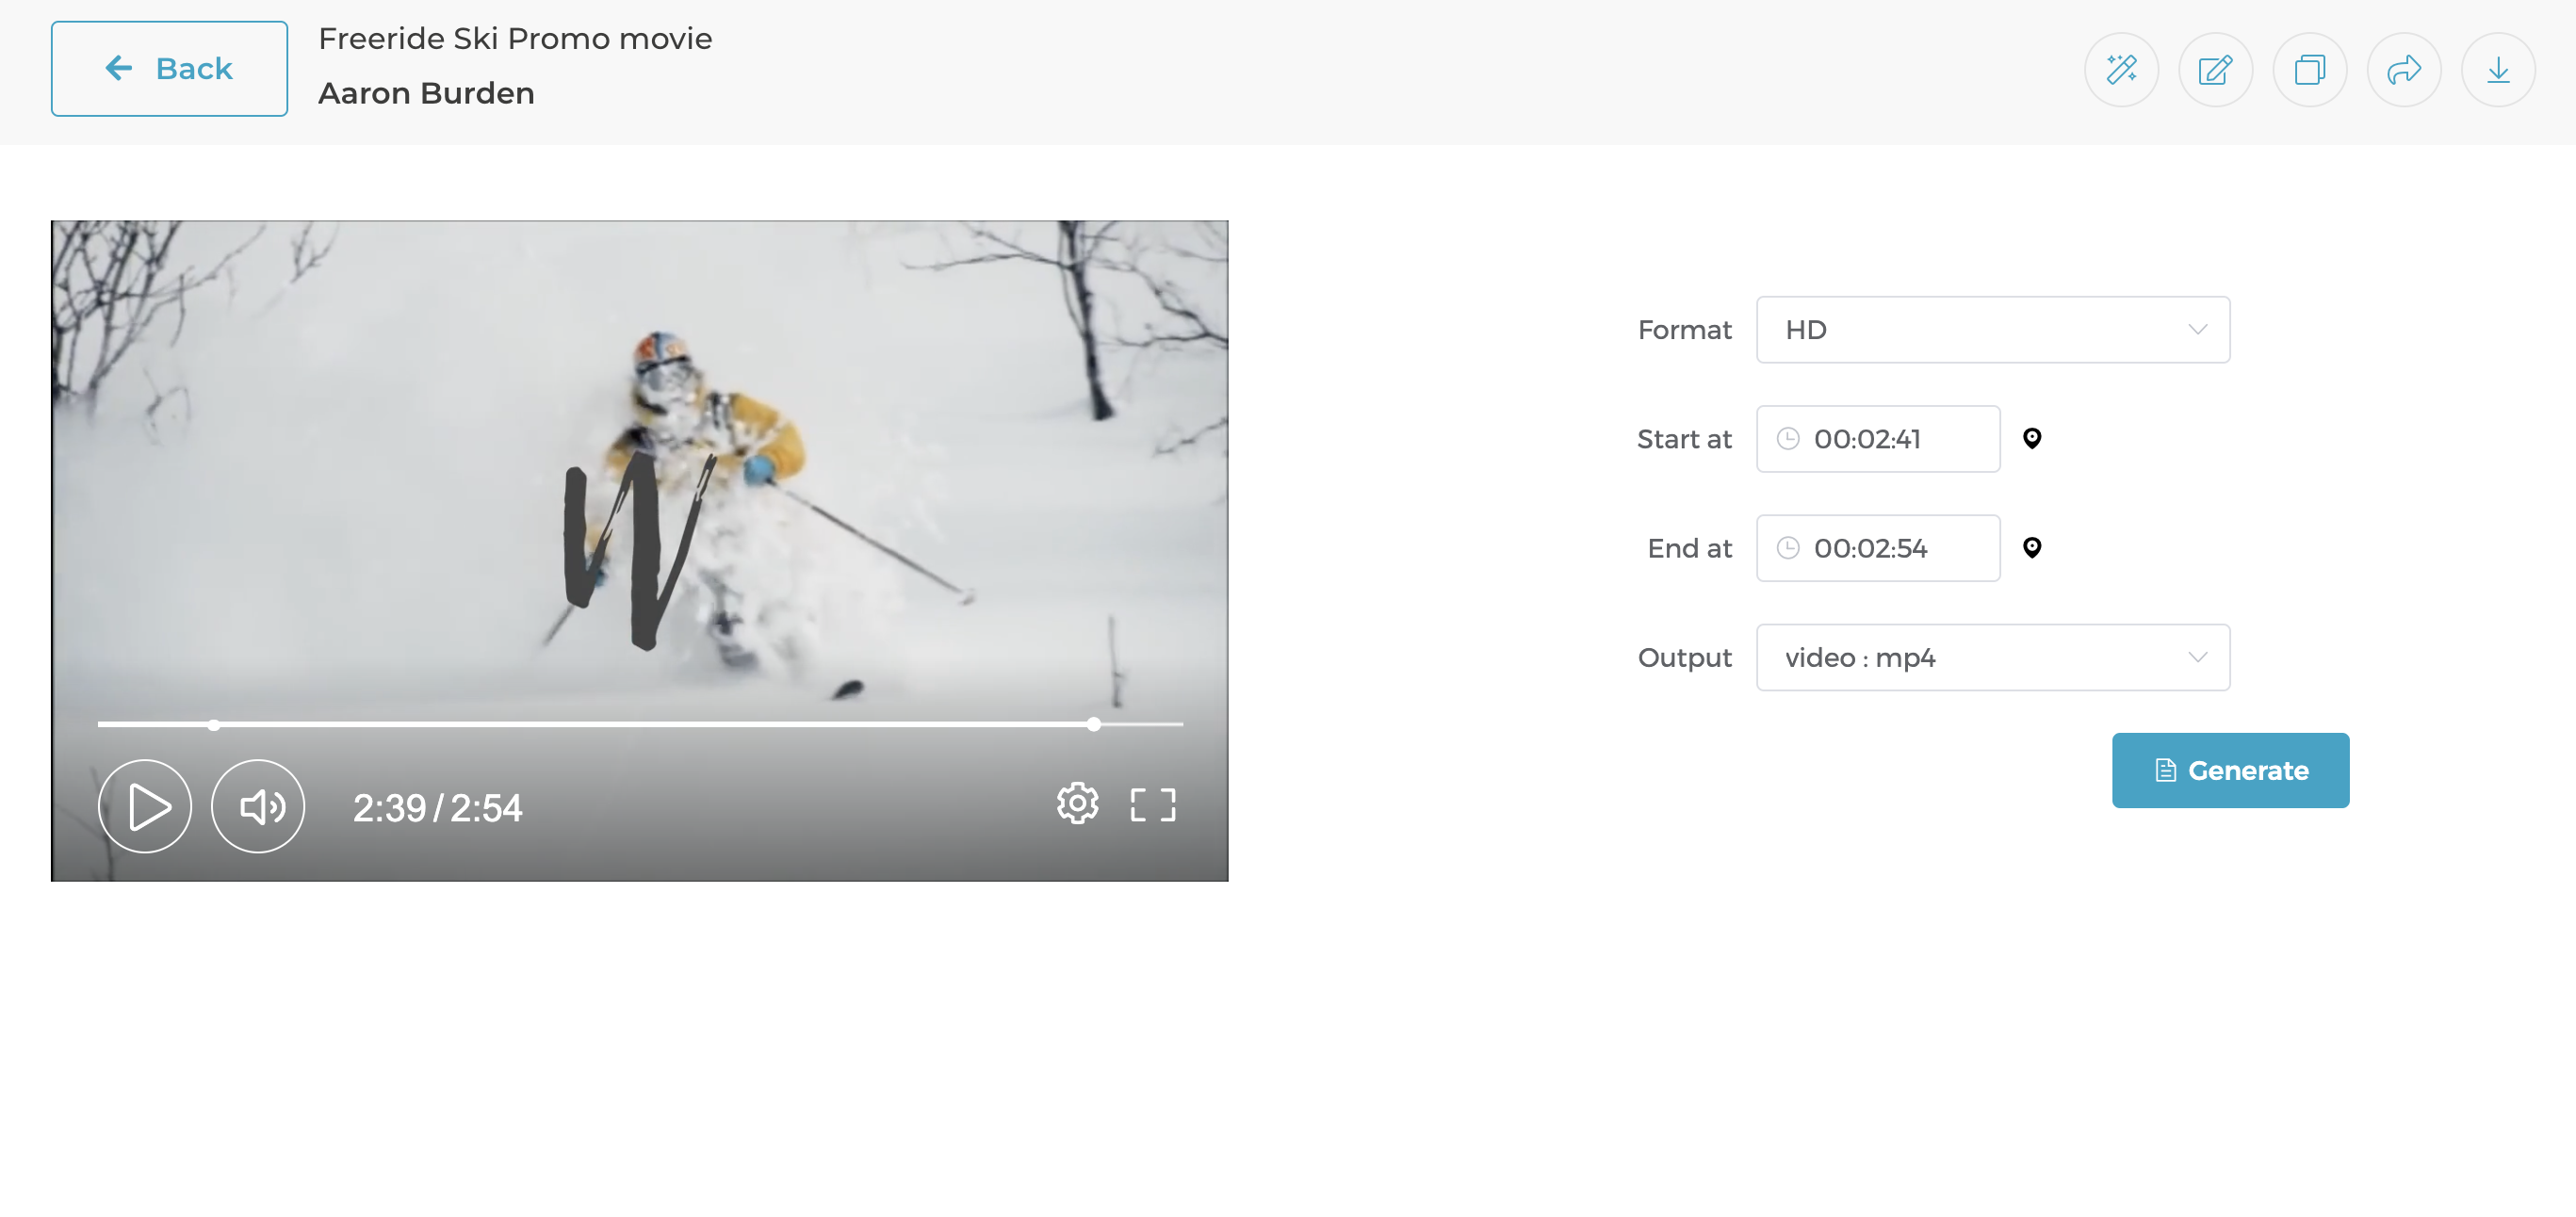Viewport: 2576px width, 1217px height.
Task: Click the video preview frame
Action: click(640, 450)
